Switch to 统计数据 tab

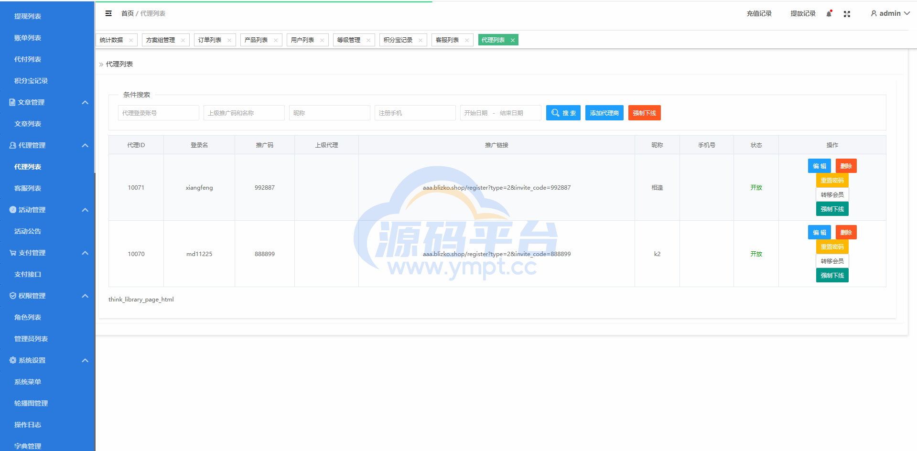[x=111, y=40]
